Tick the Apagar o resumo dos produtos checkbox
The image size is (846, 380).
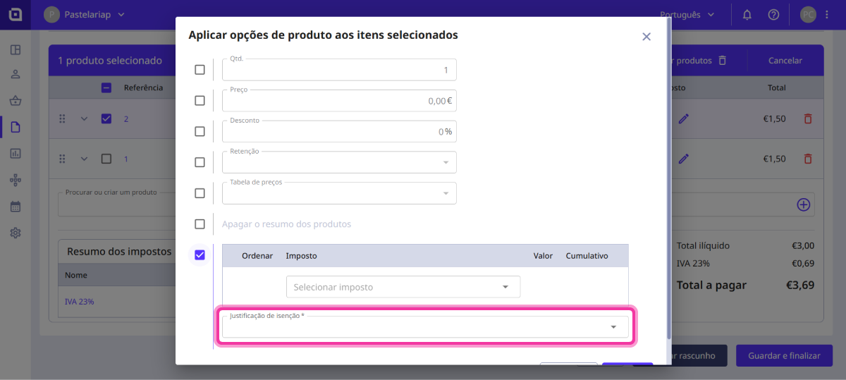pos(200,224)
